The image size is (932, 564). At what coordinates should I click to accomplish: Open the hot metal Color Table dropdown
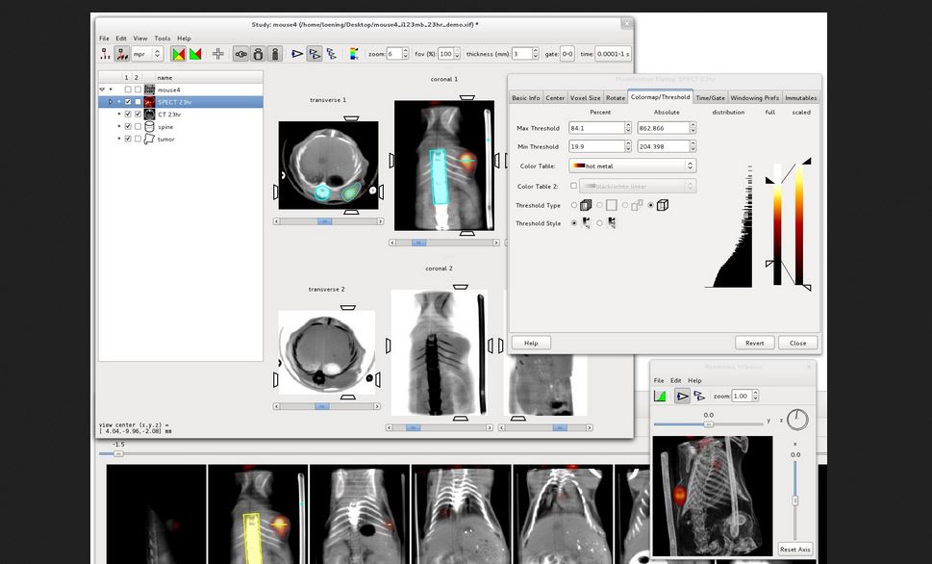[633, 166]
